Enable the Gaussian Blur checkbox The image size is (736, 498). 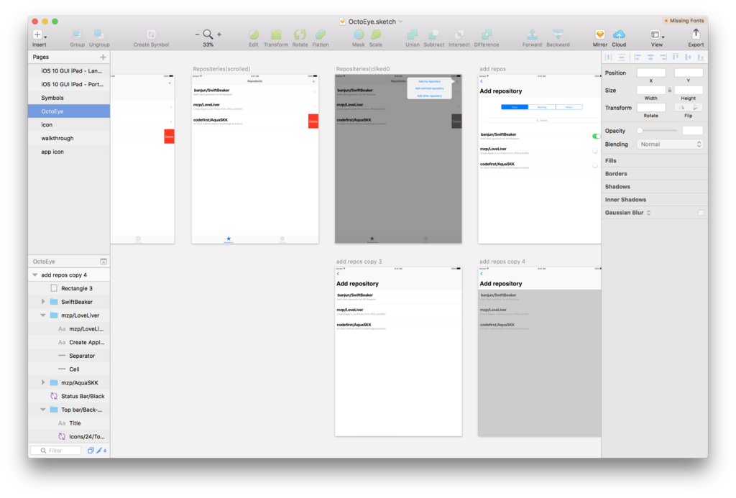click(701, 213)
